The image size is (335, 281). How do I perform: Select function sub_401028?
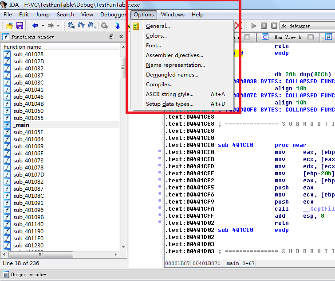[28, 54]
